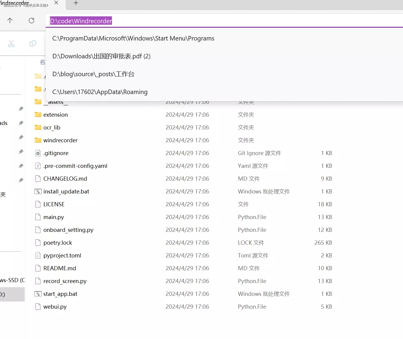This screenshot has width=403, height=339.
Task: Click the extension folder icon
Action: pyautogui.click(x=38, y=115)
